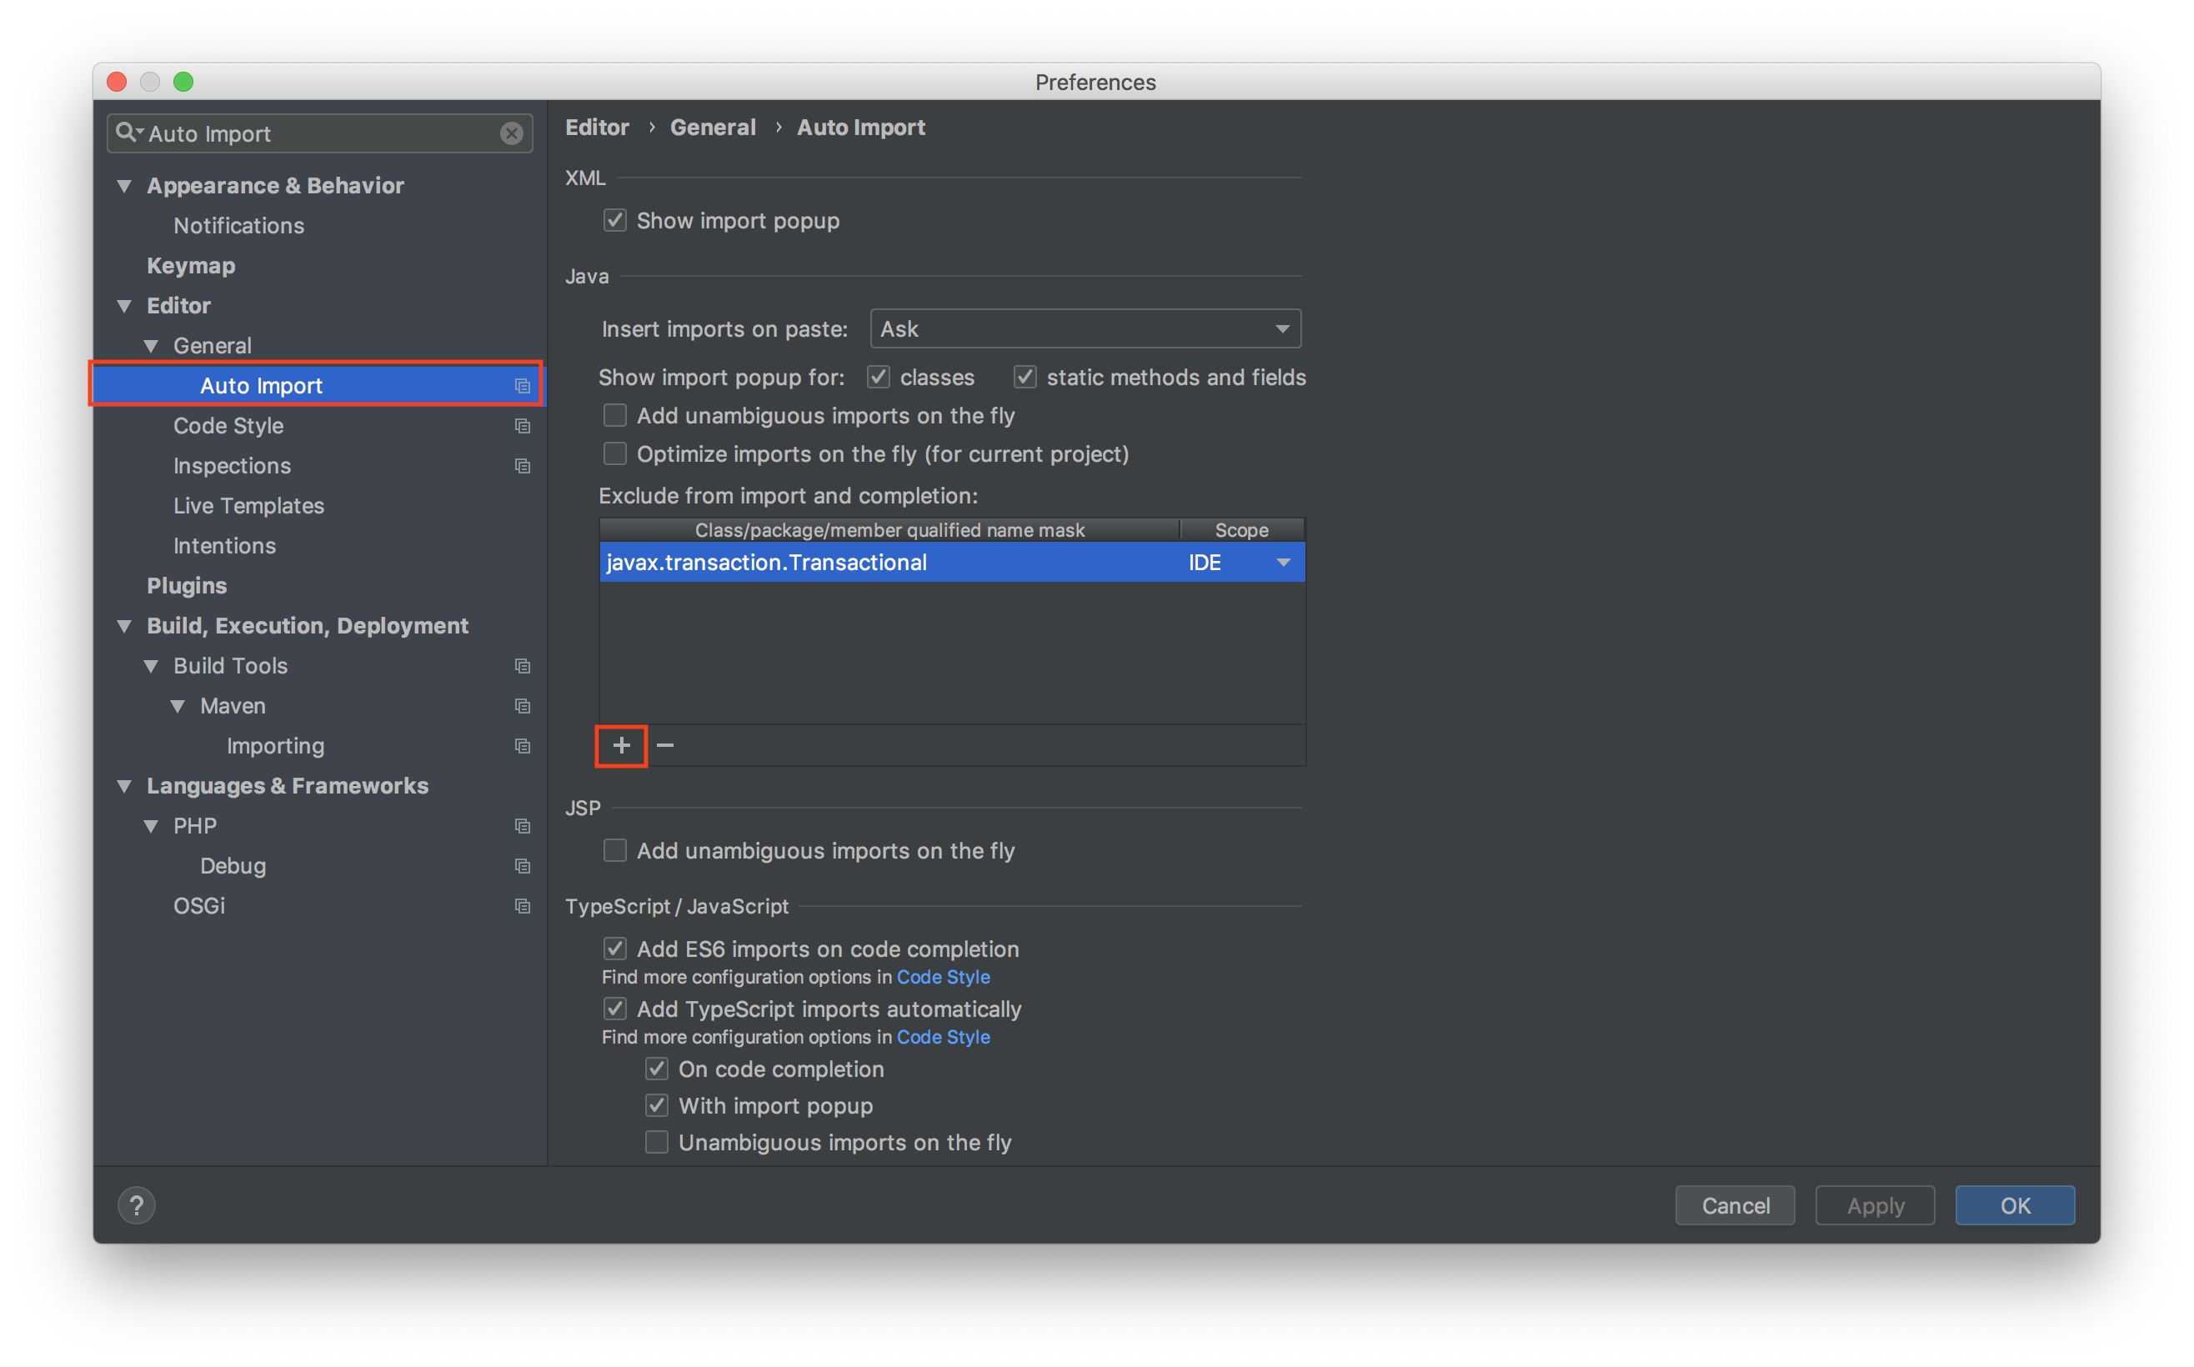The image size is (2194, 1367).
Task: Click project-level icon next to Build Tools
Action: (523, 666)
